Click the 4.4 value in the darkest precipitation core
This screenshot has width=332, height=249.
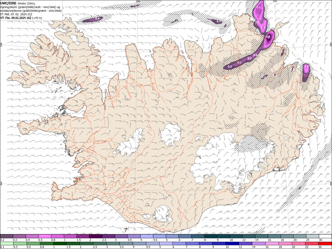[x=268, y=37]
